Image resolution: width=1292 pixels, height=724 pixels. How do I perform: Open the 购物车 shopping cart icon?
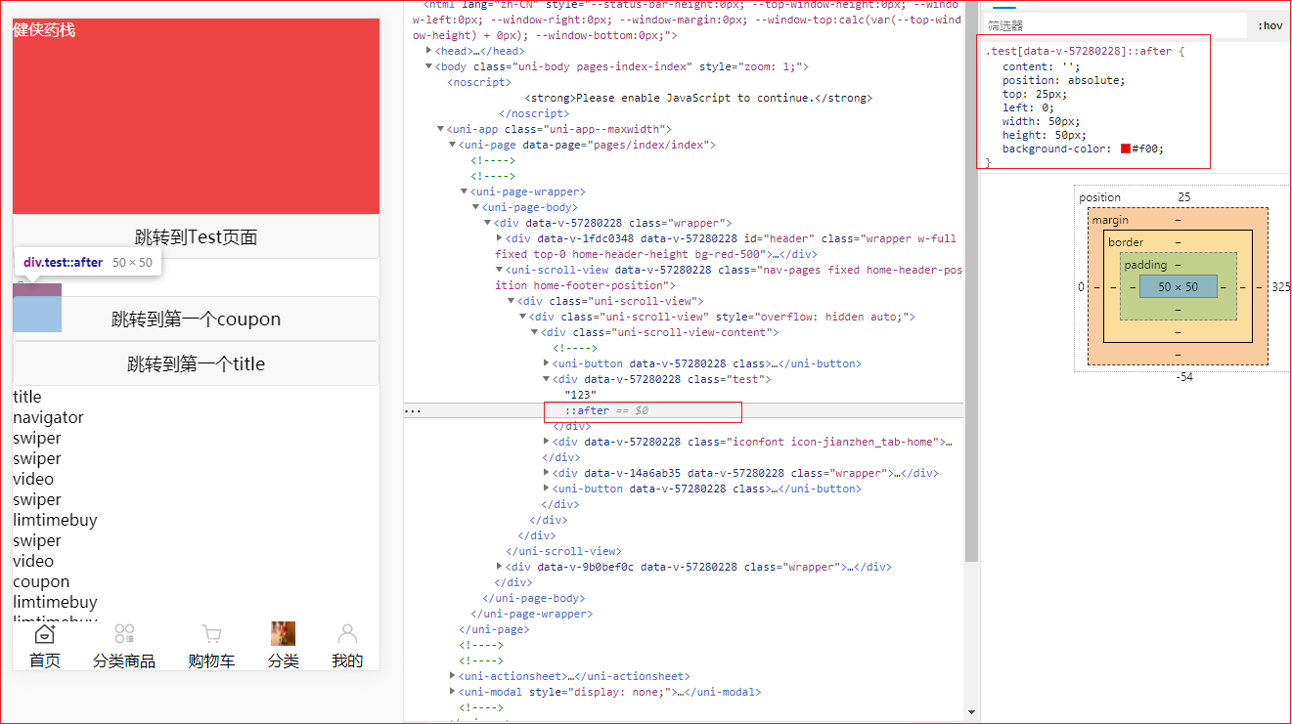tap(211, 634)
